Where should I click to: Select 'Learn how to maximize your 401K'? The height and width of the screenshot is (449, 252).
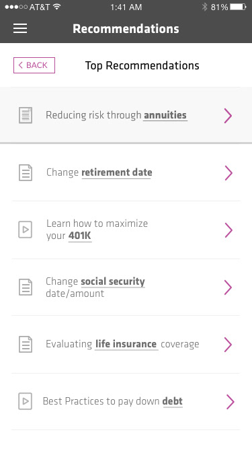tap(97, 230)
